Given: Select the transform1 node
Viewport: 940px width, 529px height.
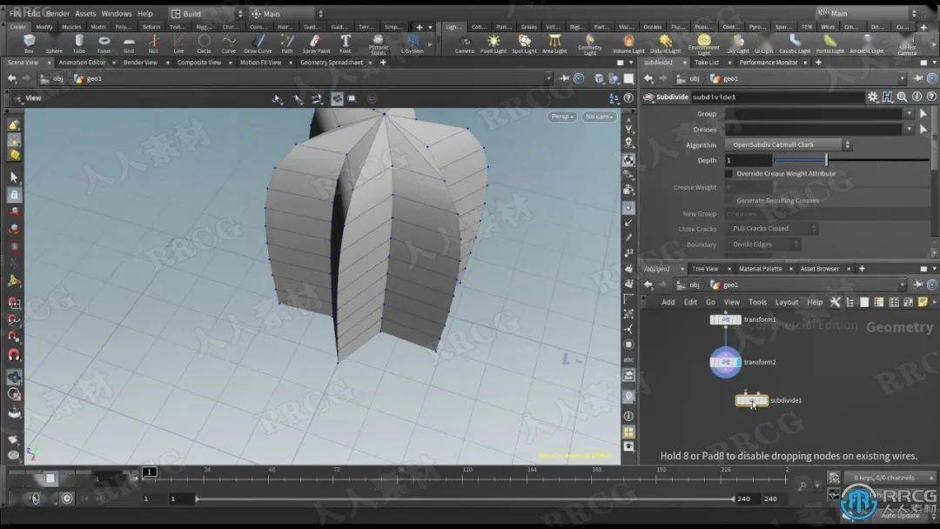Looking at the screenshot, I should (x=725, y=320).
